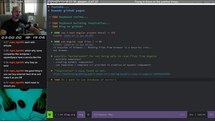Click the '- creating dynamic components?' line
The height and width of the screenshot is (121, 215).
[x=73, y=62]
